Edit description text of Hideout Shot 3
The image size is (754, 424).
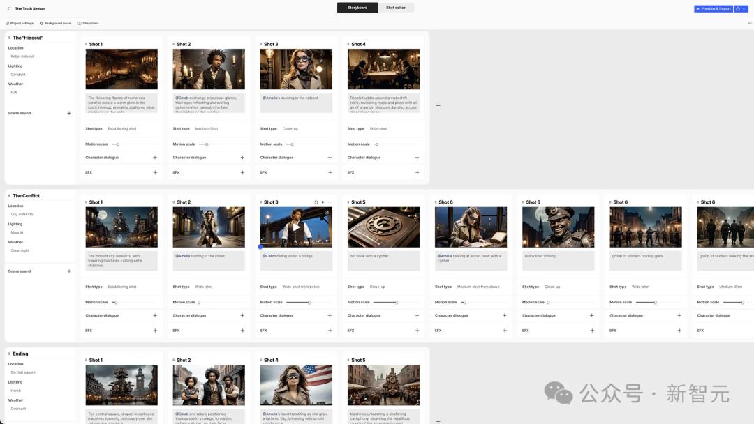pyautogui.click(x=296, y=103)
